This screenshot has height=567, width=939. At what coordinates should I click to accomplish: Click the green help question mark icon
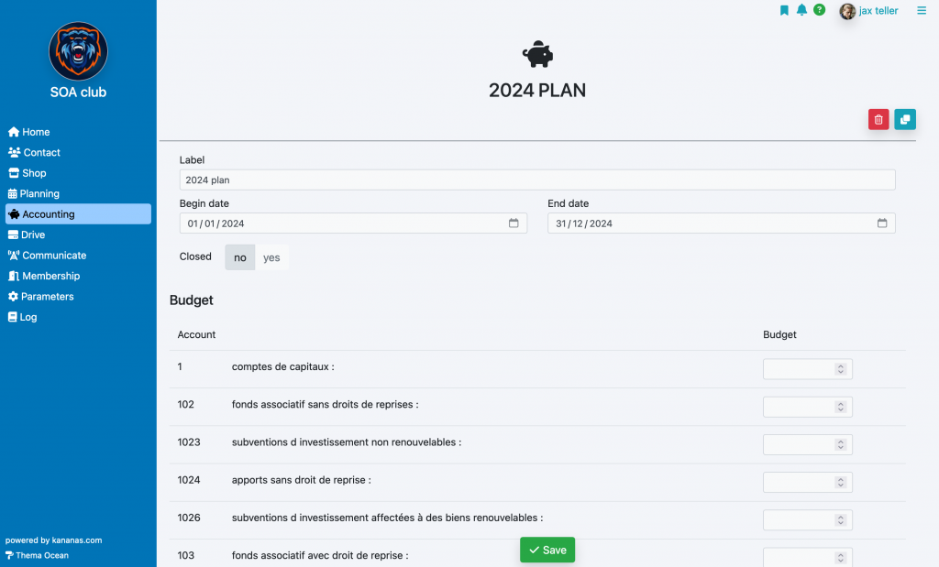coord(819,9)
